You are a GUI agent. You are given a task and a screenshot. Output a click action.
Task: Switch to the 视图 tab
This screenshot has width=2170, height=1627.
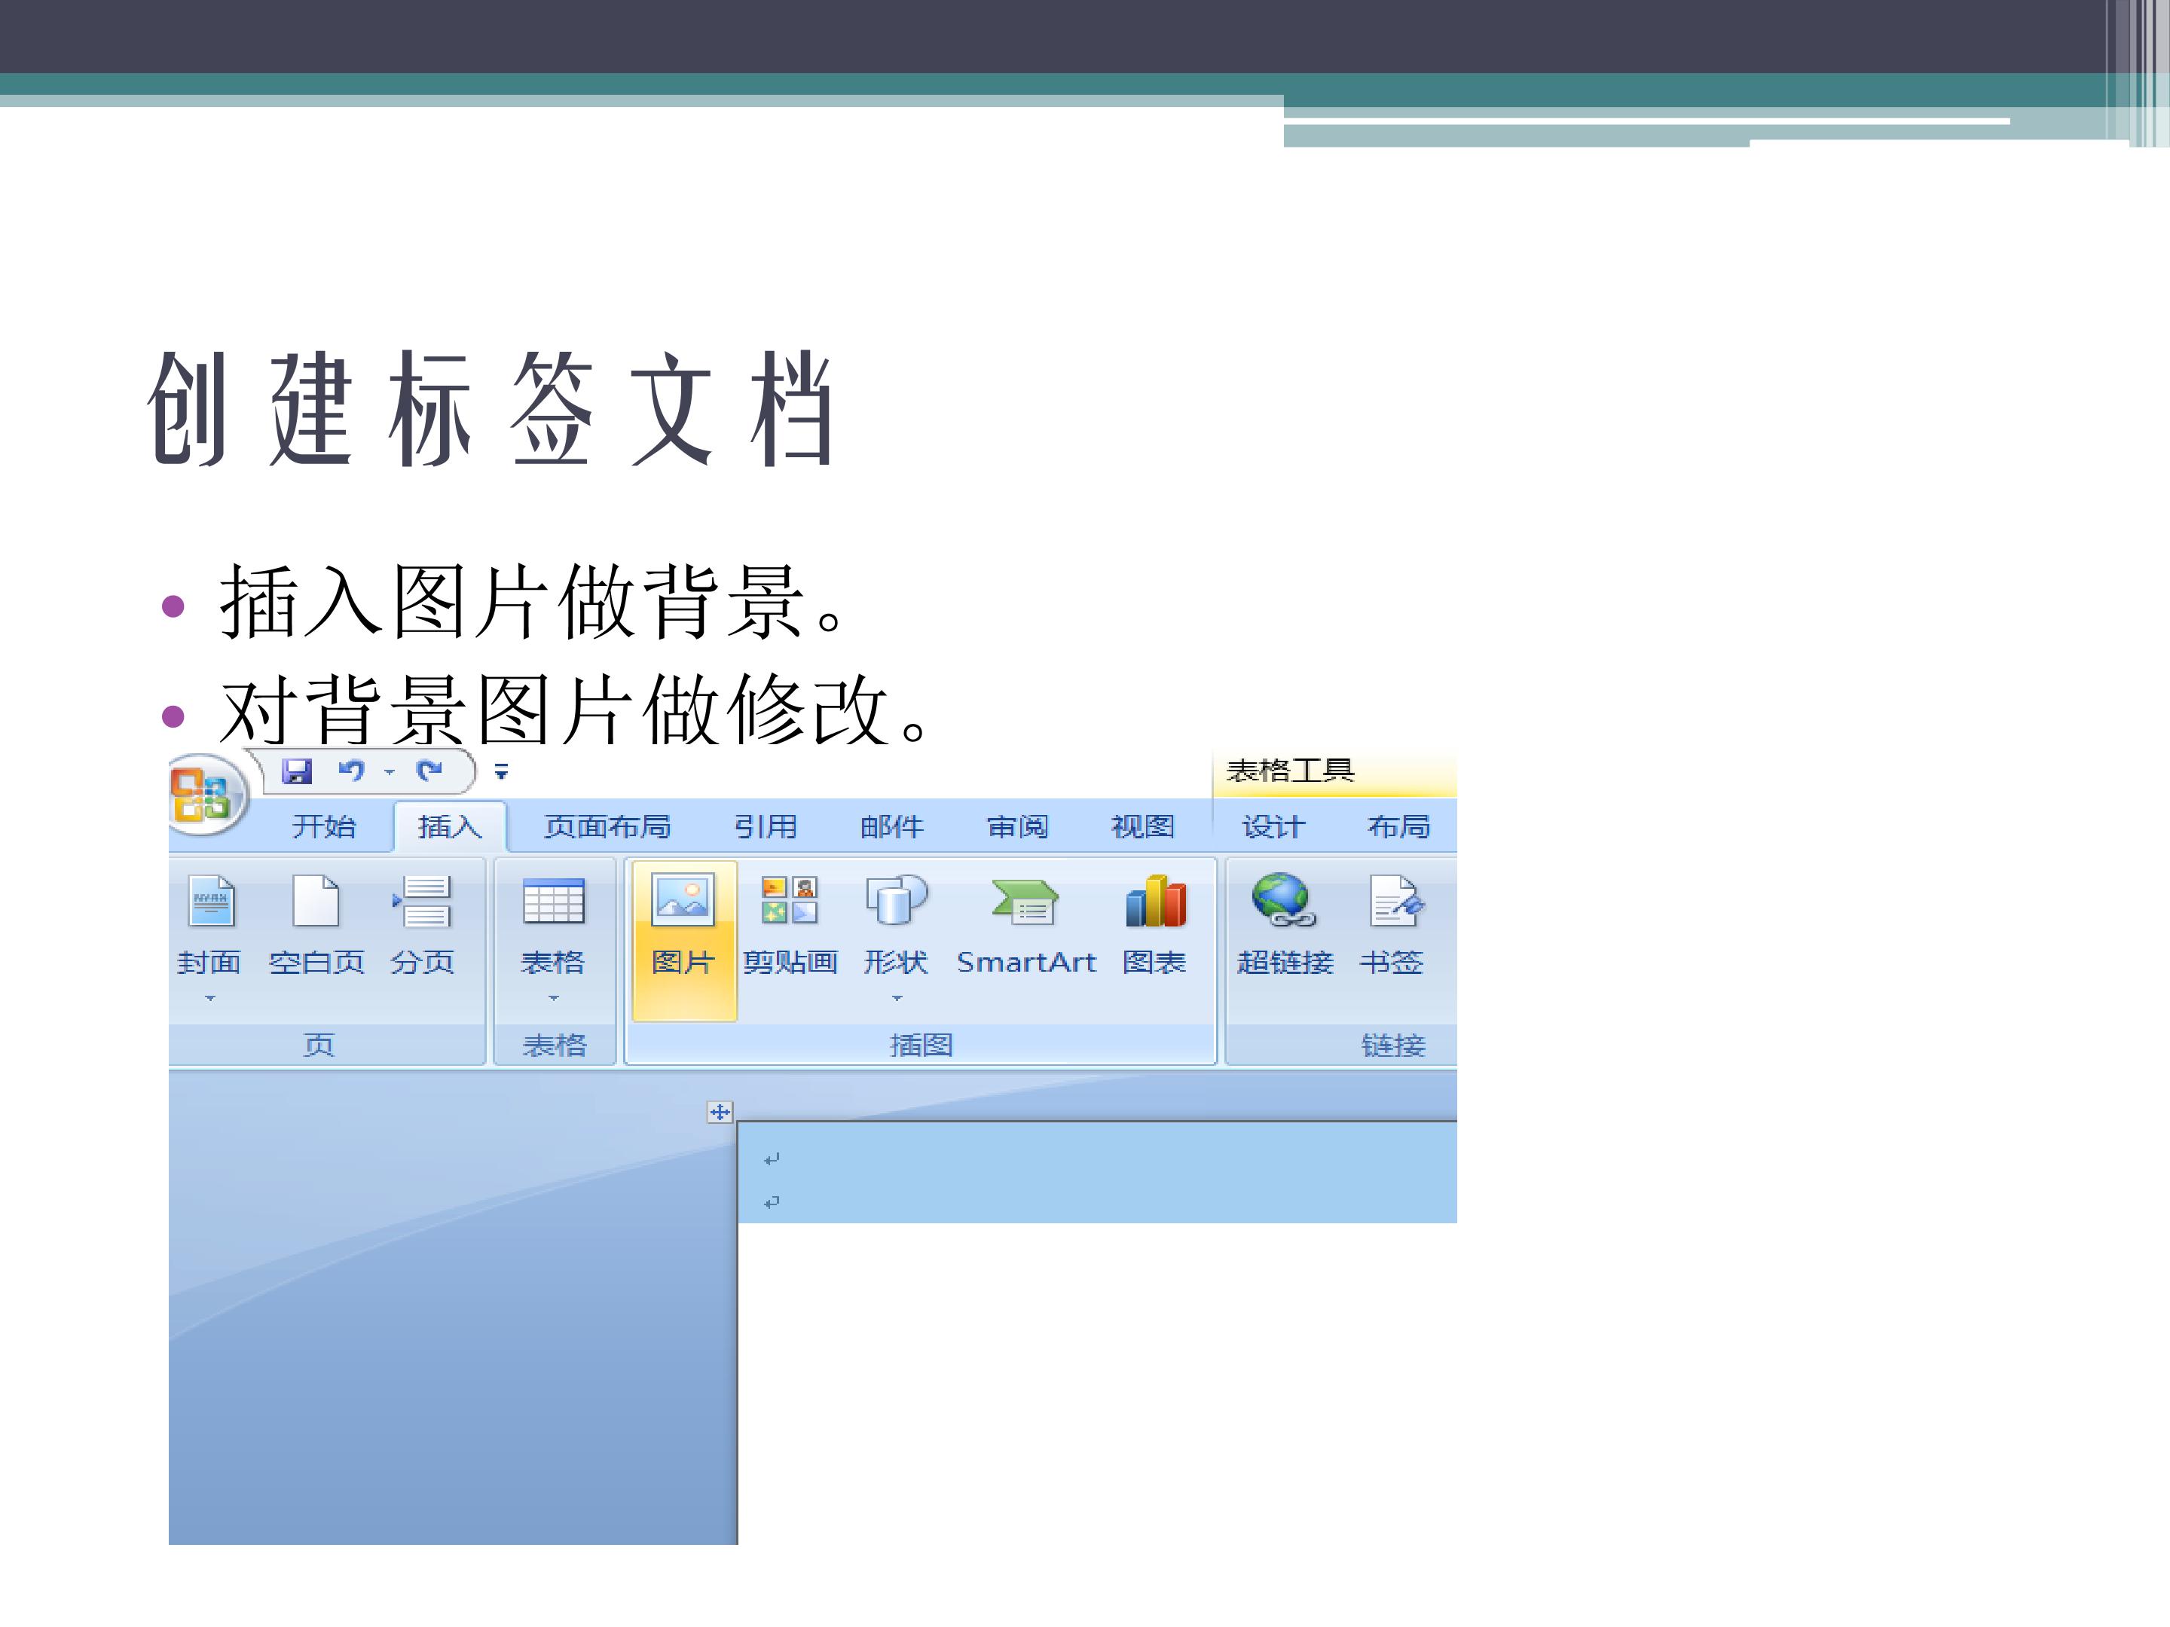click(1143, 827)
